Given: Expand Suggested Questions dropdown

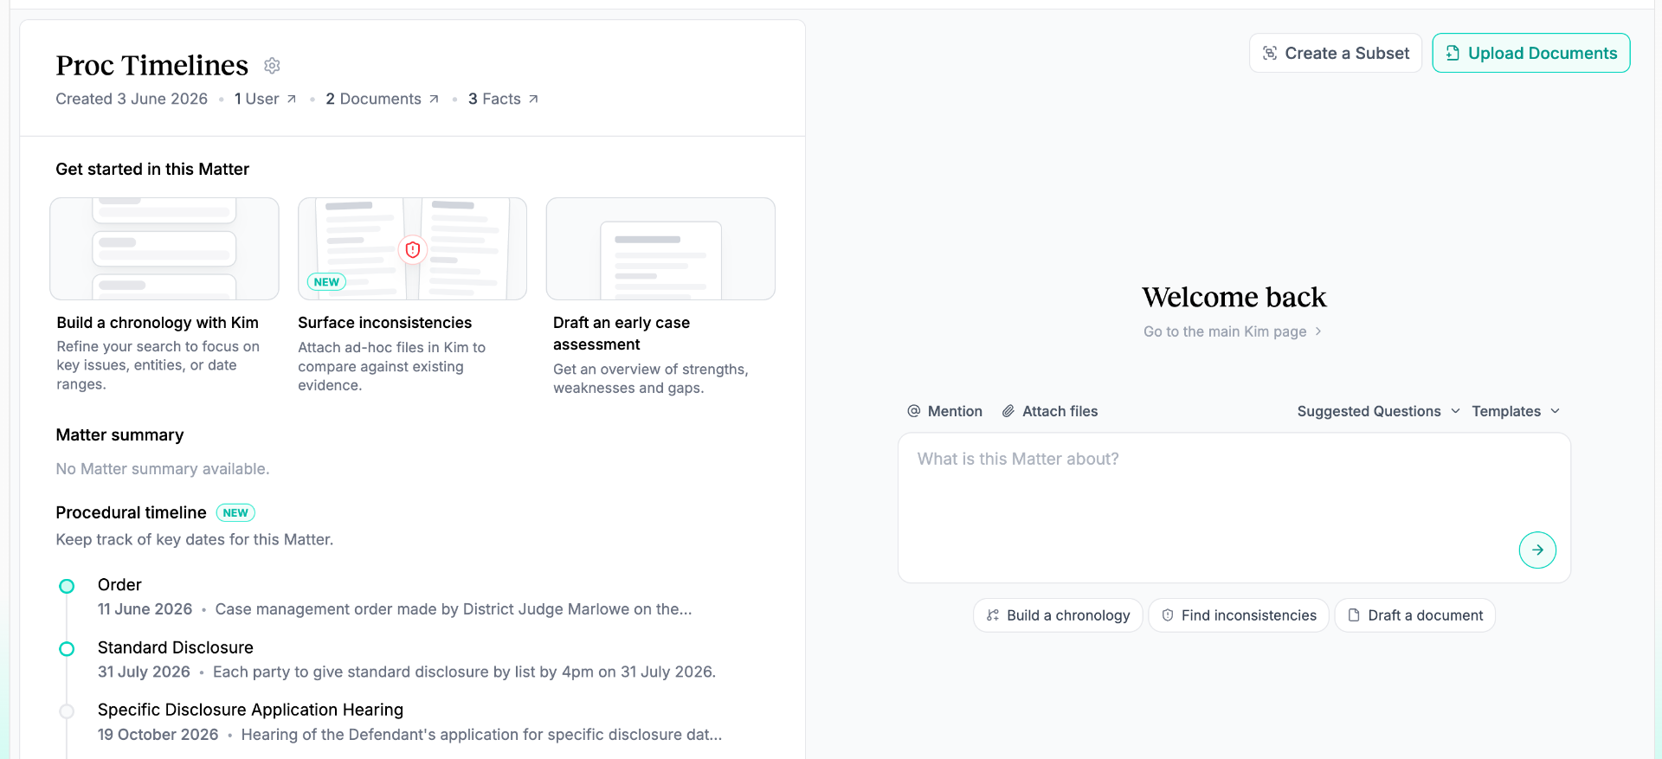Looking at the screenshot, I should click(x=1378, y=411).
